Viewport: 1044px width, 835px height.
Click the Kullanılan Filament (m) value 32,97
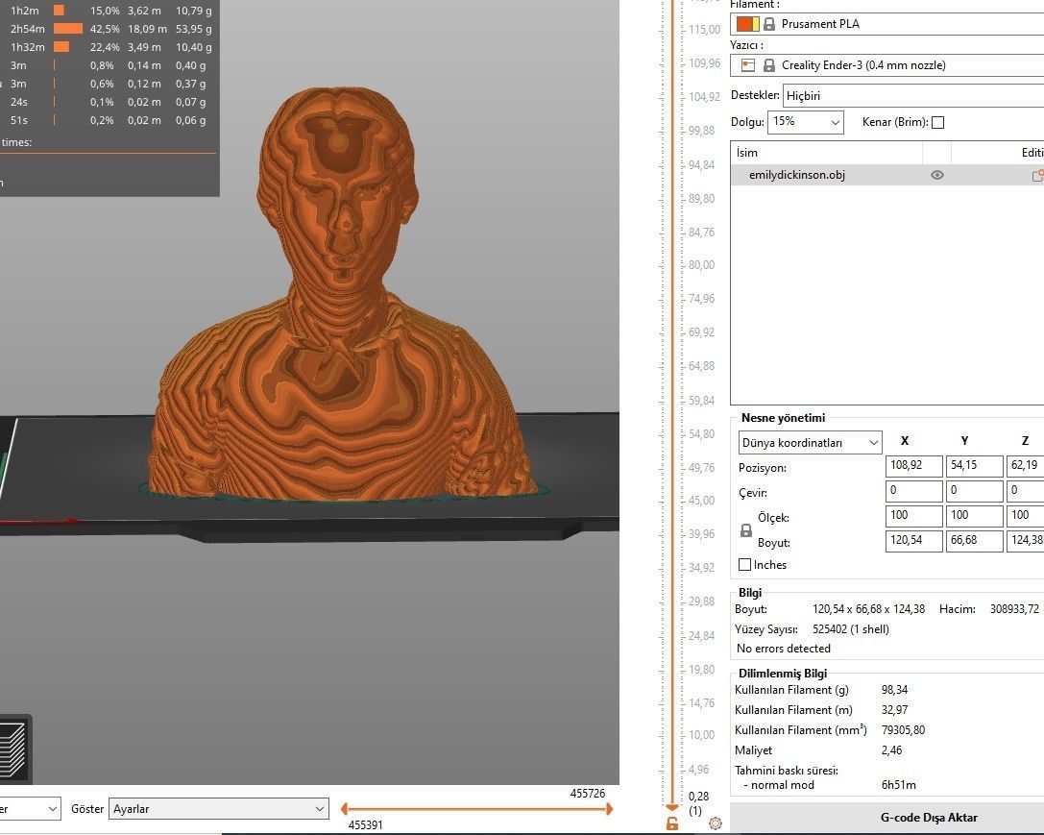pyautogui.click(x=894, y=710)
